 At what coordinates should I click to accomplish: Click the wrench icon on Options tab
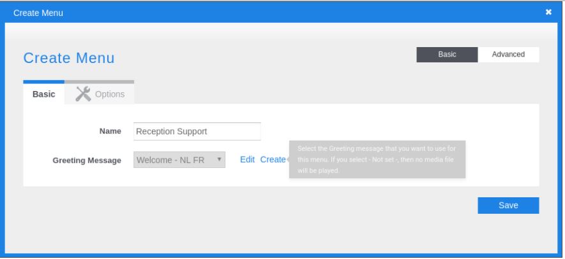83,94
